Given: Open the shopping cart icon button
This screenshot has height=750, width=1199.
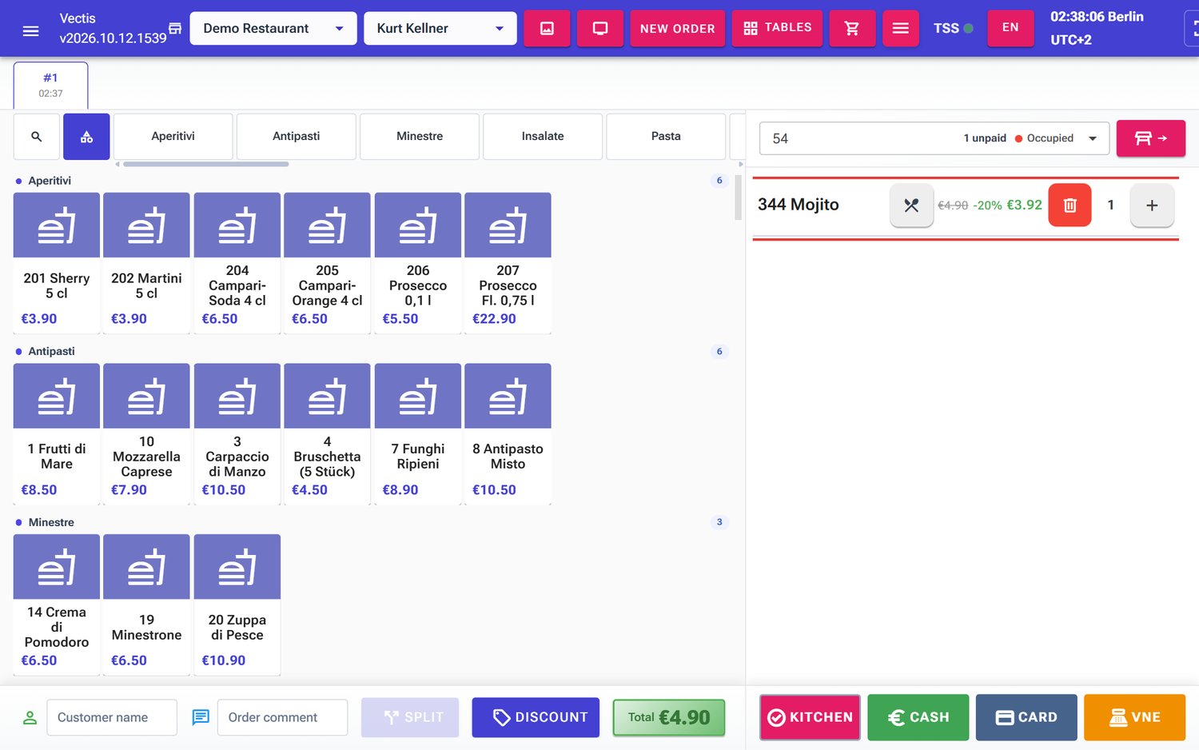Looking at the screenshot, I should coord(852,29).
